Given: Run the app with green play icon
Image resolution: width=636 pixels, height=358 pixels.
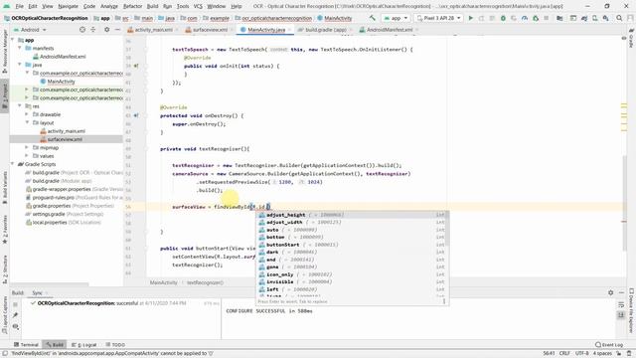Looking at the screenshot, I should pyautogui.click(x=470, y=18).
